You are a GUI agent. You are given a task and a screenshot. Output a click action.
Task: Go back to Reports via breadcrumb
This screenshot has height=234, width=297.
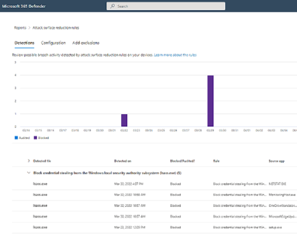pyautogui.click(x=20, y=28)
